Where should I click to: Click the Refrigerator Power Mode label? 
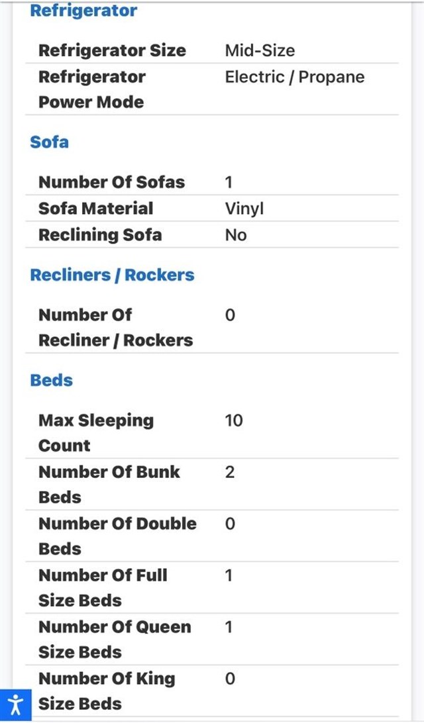tap(91, 89)
